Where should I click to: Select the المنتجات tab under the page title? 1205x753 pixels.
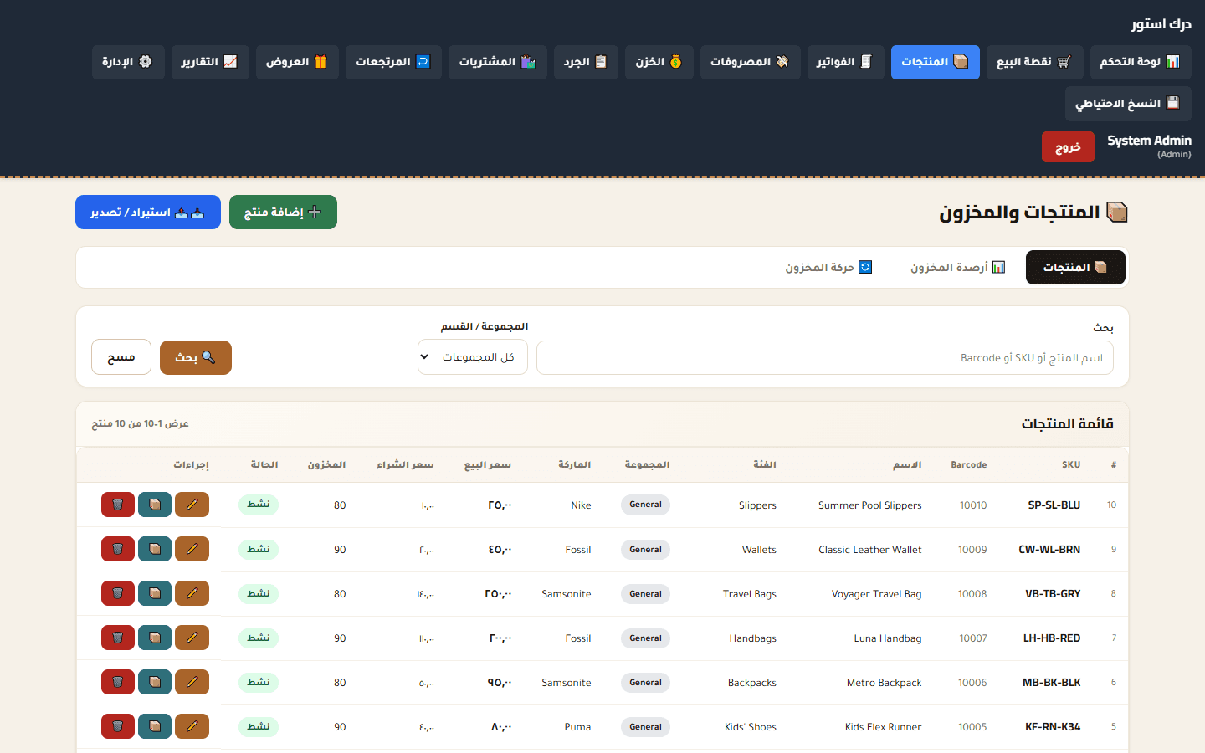pyautogui.click(x=1075, y=267)
